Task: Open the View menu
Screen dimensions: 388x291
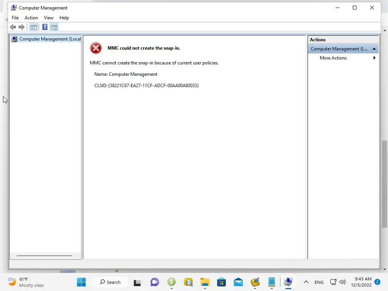Action: [48, 18]
